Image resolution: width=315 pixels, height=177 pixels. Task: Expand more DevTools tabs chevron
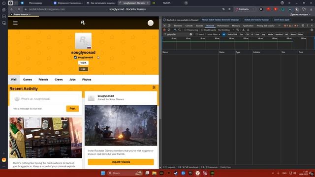tap(280, 26)
